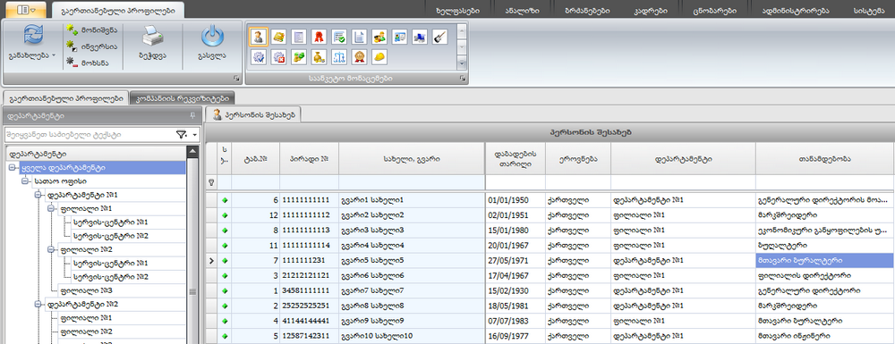
Task: Open the blue text page gallery icon
Action: [359, 37]
